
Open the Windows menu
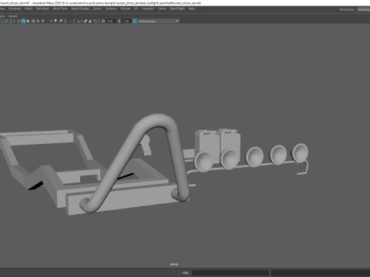(x=15, y=8)
